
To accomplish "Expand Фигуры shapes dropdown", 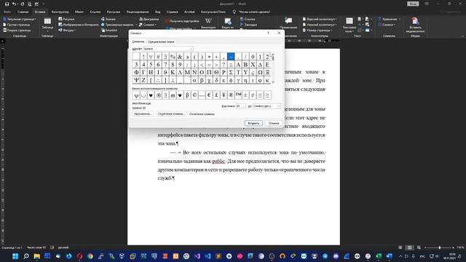I will [x=67, y=31].
